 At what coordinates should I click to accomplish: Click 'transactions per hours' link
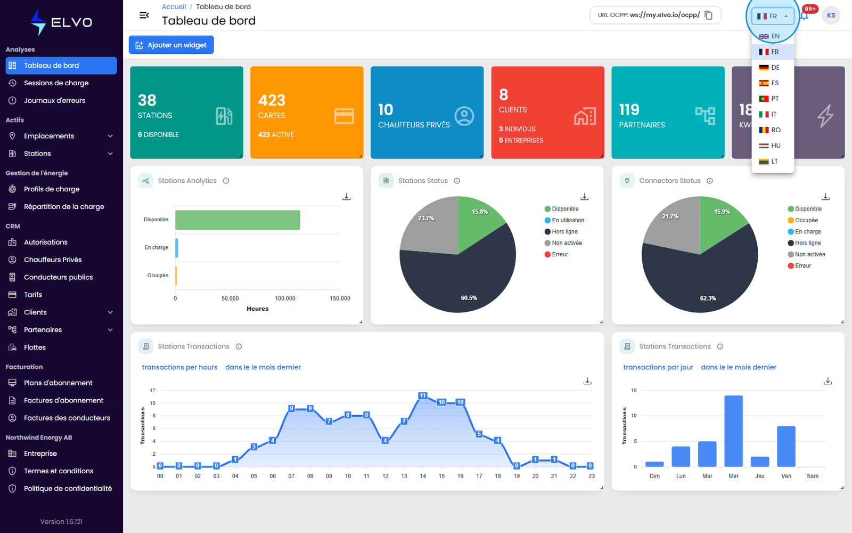pos(179,367)
